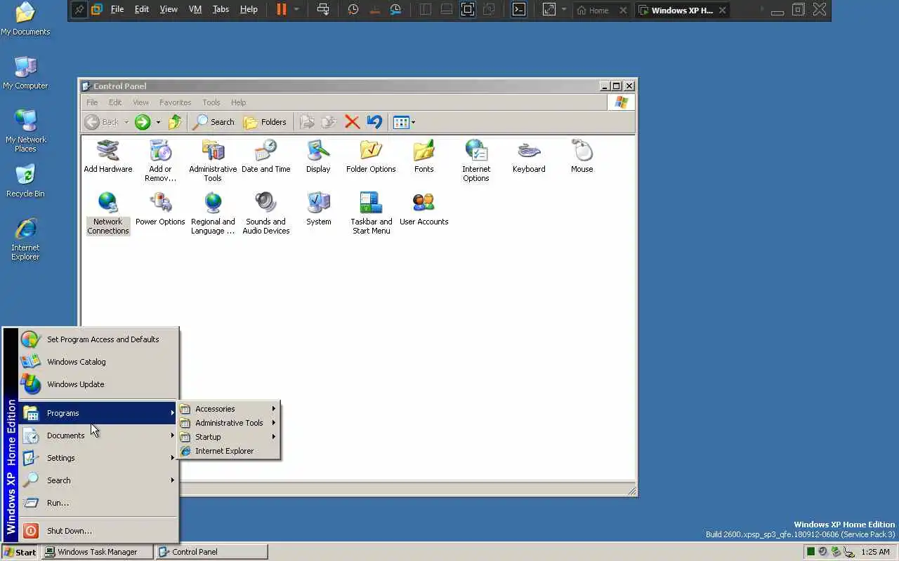Expand Administrative Tools submenu in Programs
The image size is (899, 561).
[x=229, y=423]
